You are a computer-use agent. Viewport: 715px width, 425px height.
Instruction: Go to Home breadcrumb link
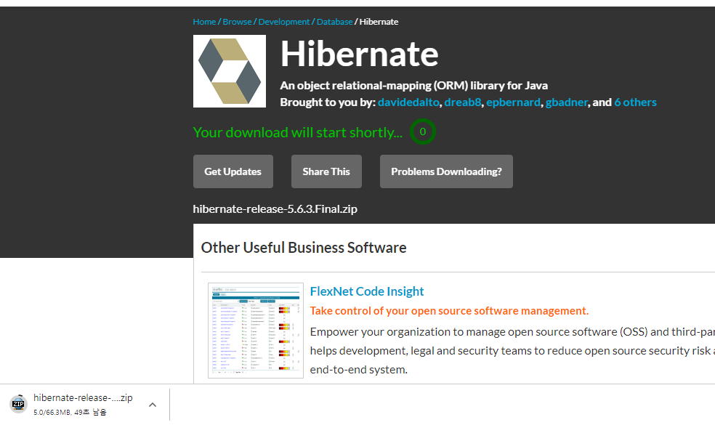tap(204, 22)
